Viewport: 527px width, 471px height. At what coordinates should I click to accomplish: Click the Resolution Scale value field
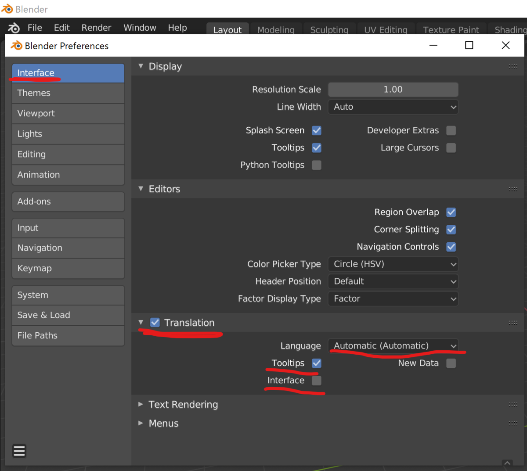(393, 90)
